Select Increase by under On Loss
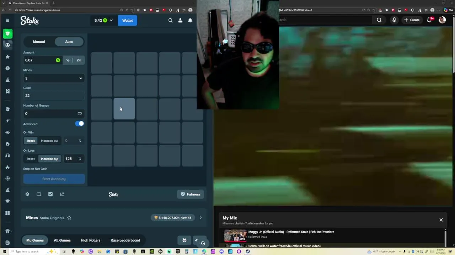The image size is (455, 255). (49, 159)
